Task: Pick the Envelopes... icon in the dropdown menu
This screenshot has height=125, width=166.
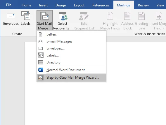Action: tap(41, 48)
